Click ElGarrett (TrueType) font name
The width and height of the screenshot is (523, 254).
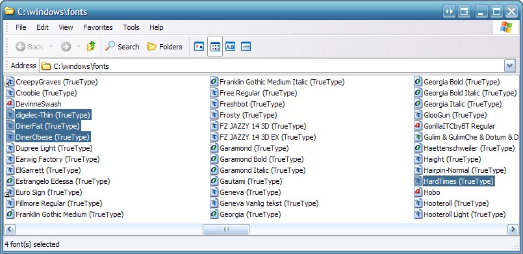click(48, 170)
